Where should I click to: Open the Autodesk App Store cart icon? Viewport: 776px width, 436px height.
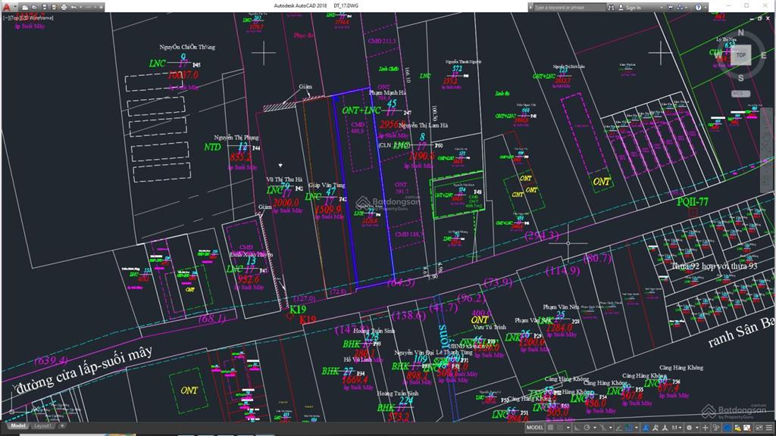click(670, 8)
